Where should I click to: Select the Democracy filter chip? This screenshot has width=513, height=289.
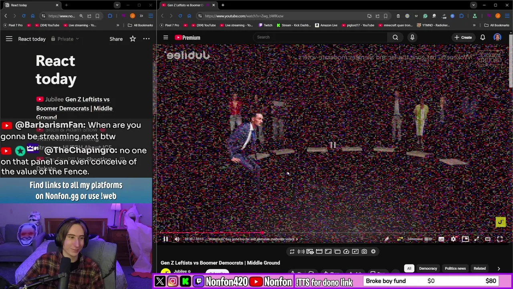point(428,269)
